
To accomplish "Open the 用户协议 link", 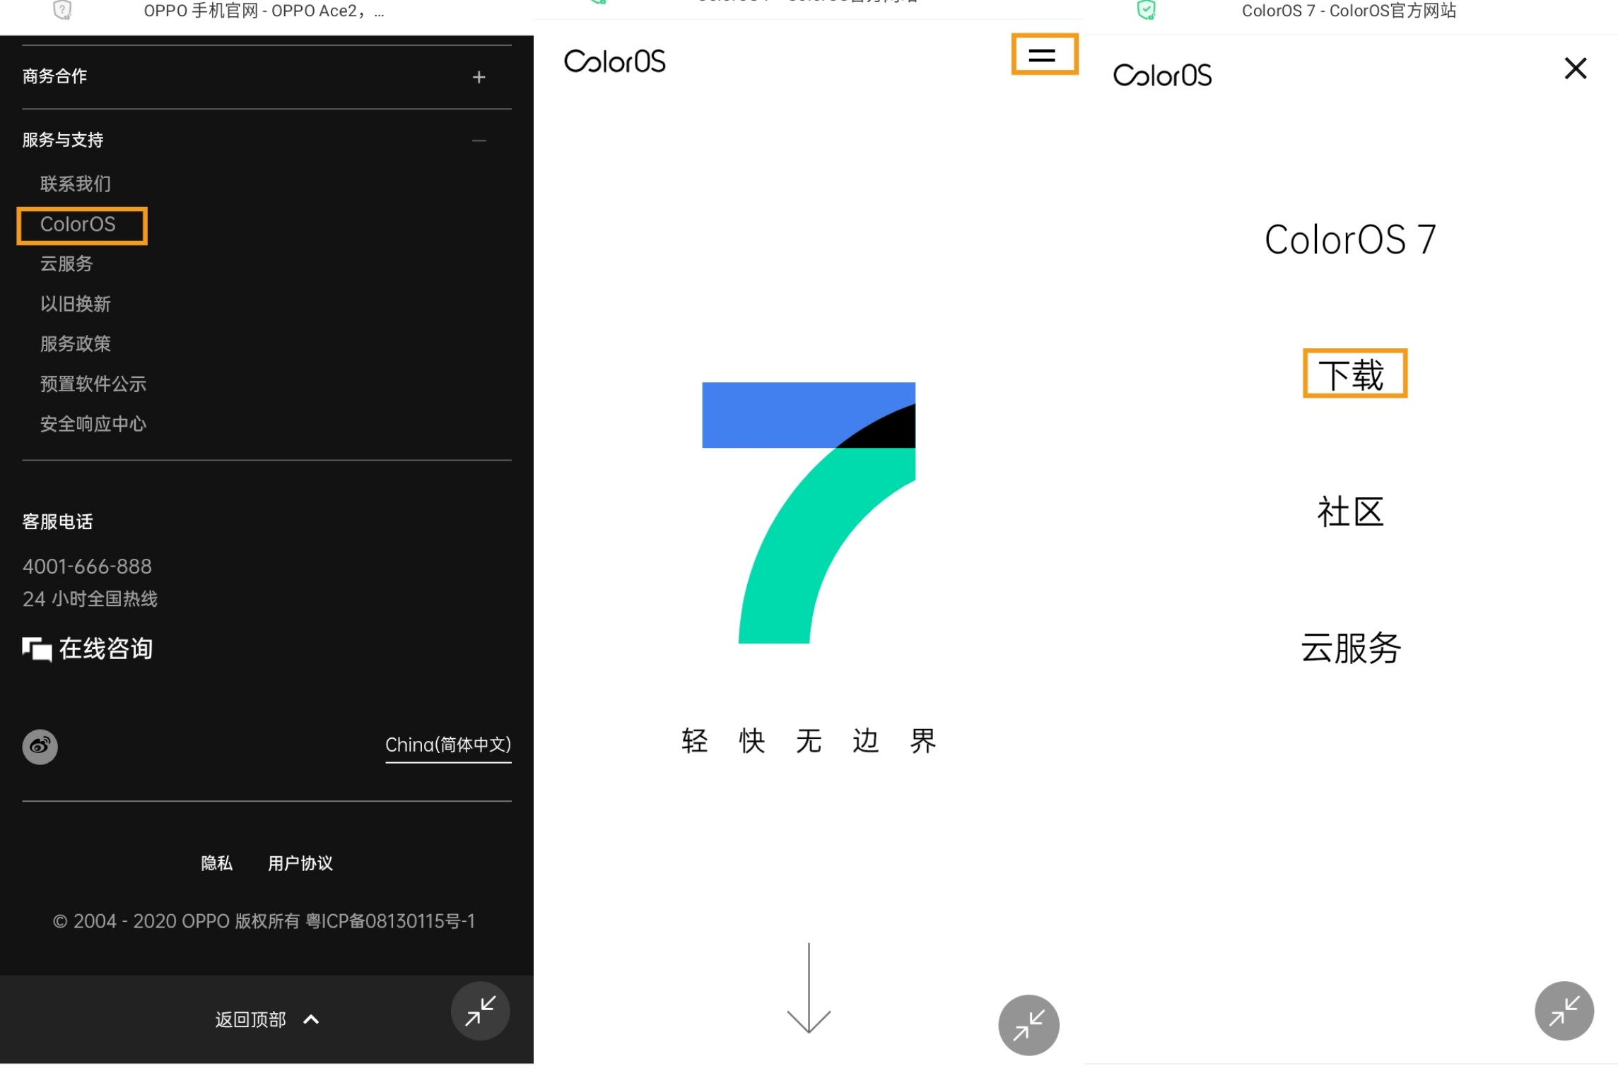I will click(300, 863).
